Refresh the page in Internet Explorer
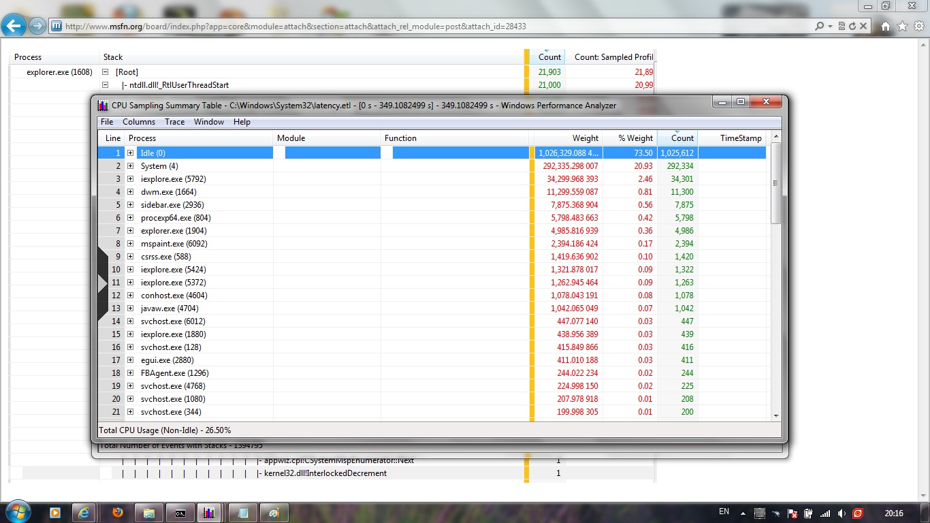The height and width of the screenshot is (523, 930). pyautogui.click(x=852, y=26)
